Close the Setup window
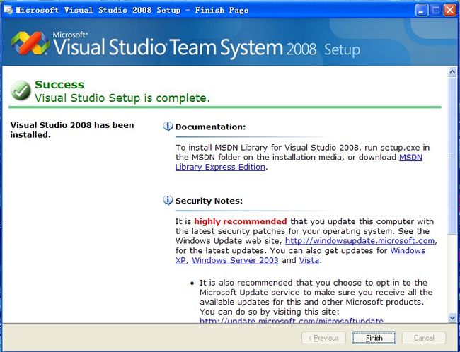460x352 pixels. pyautogui.click(x=449, y=11)
